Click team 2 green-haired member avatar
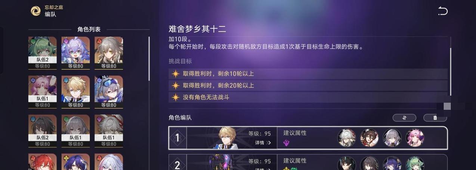Image resolution: width=476 pixels, height=170 pixels. click(415, 164)
